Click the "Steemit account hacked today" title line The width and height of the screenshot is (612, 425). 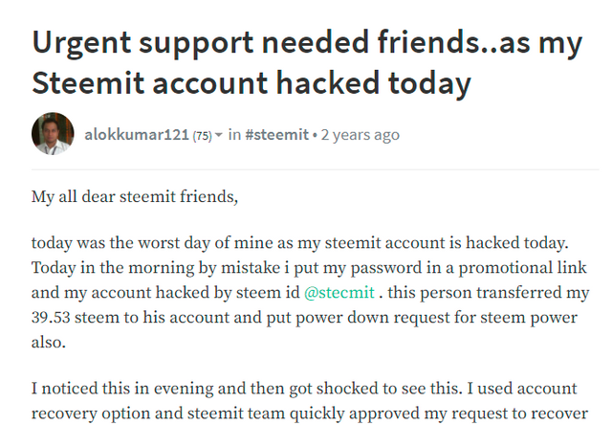[x=251, y=84]
